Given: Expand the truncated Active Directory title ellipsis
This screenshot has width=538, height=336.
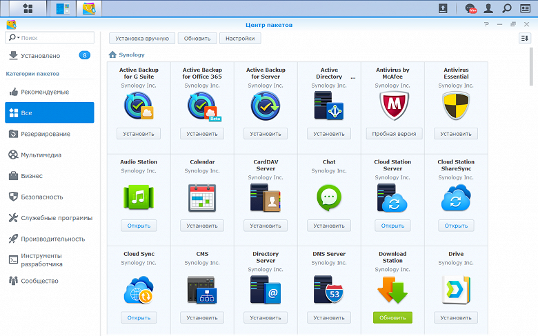Looking at the screenshot, I should (353, 77).
